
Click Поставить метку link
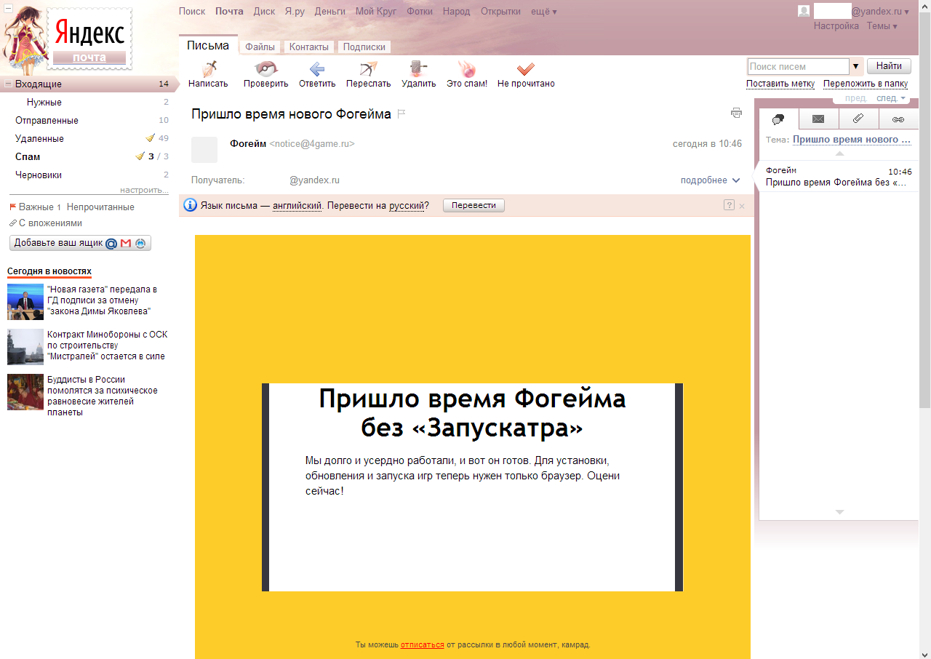pos(780,84)
